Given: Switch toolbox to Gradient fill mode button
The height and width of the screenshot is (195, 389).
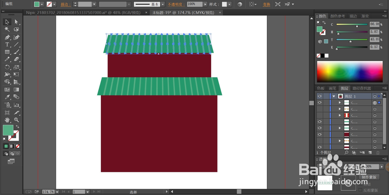Looking at the screenshot, I should tap(12, 146).
